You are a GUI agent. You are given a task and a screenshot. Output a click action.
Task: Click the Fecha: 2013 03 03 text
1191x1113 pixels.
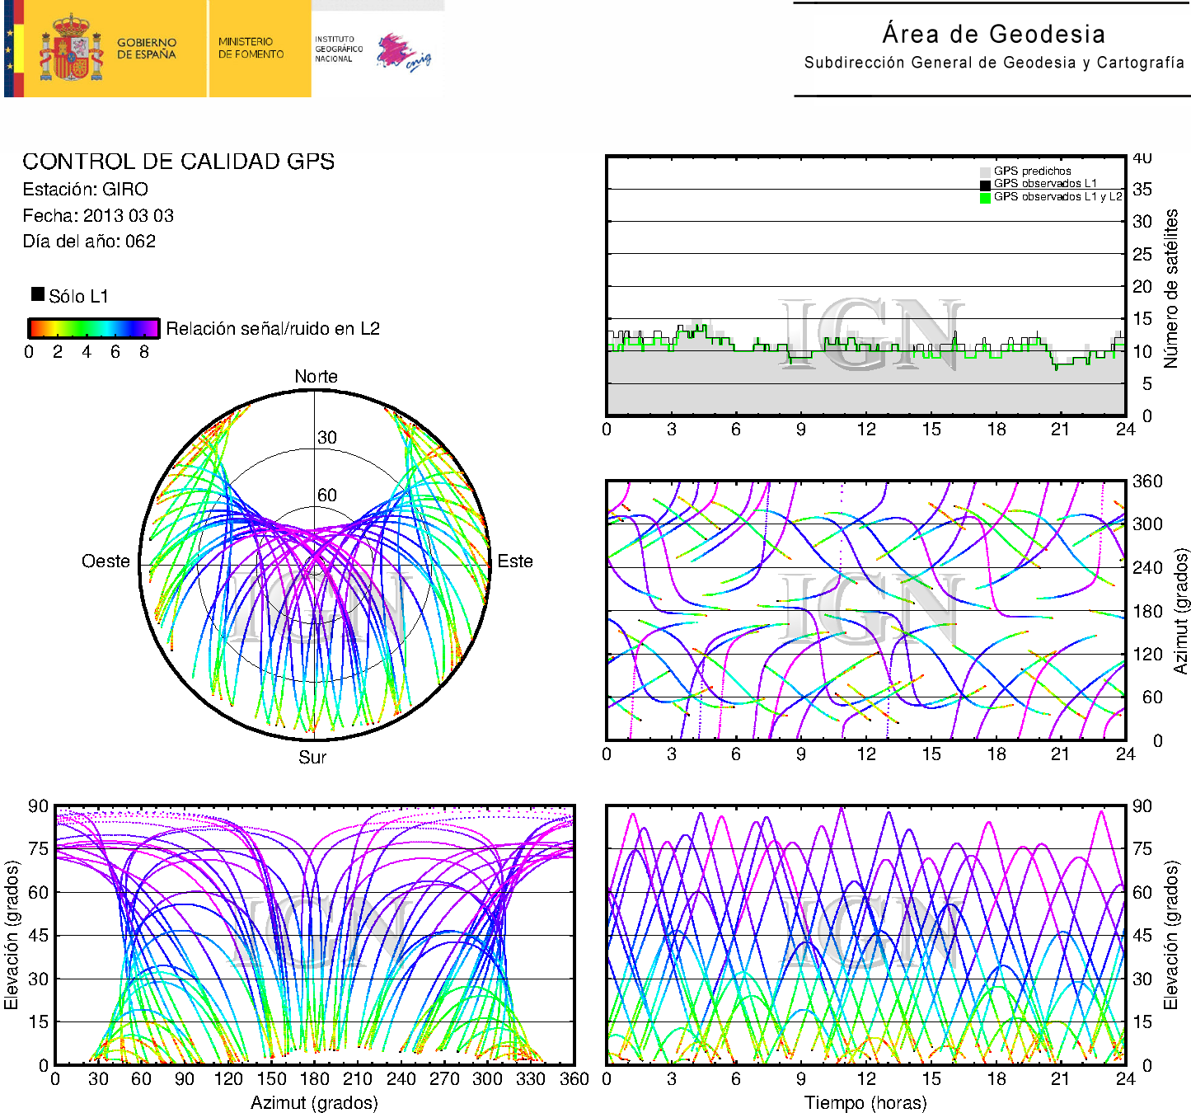click(x=98, y=216)
